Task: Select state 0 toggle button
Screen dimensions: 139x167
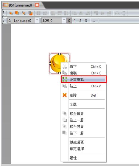Action: tap(69, 21)
